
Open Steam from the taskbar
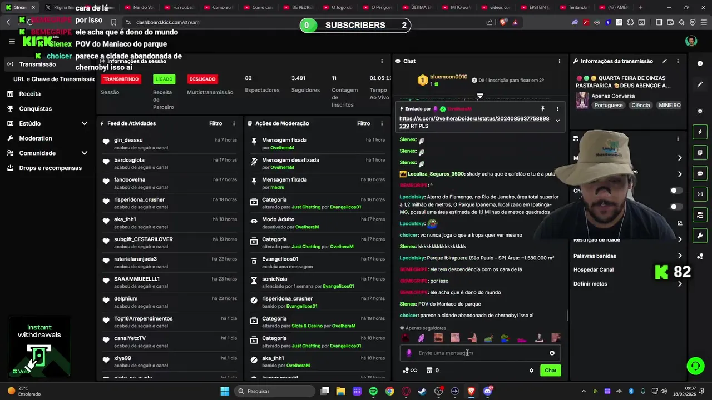pyautogui.click(x=422, y=391)
